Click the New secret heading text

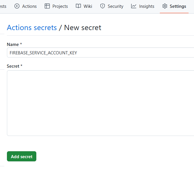tap(83, 27)
